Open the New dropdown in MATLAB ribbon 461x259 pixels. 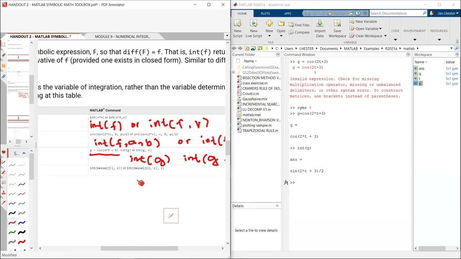point(269,28)
